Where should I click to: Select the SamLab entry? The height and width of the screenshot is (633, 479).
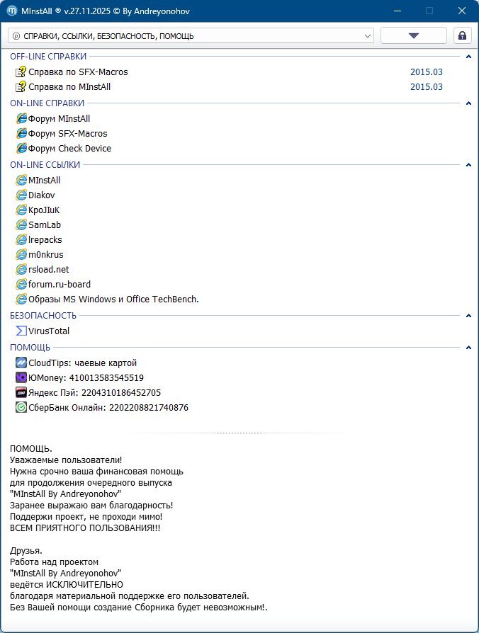pyautogui.click(x=45, y=224)
